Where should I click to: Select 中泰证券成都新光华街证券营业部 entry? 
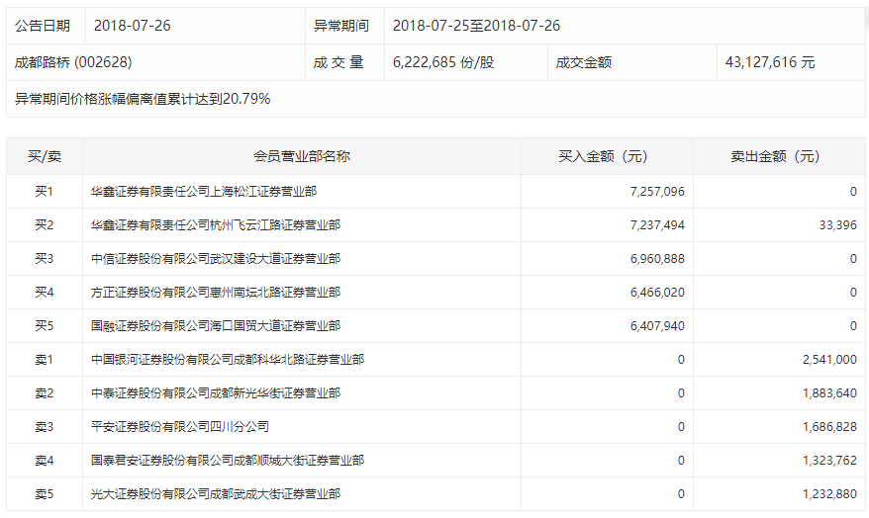[216, 393]
